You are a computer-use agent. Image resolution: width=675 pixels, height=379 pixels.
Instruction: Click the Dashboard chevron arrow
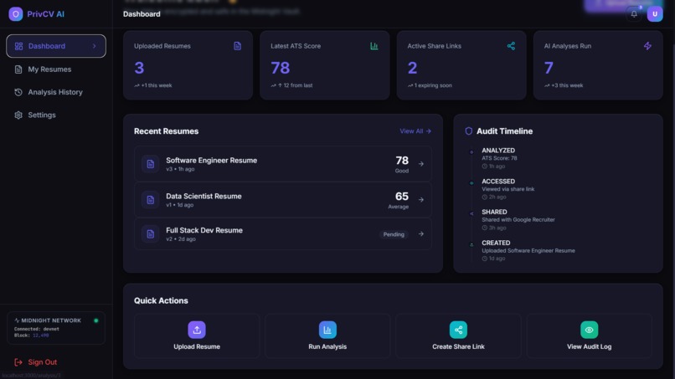[x=95, y=46]
